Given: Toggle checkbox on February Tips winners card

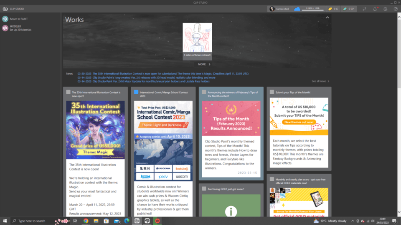Looking at the screenshot, I should (x=204, y=92).
